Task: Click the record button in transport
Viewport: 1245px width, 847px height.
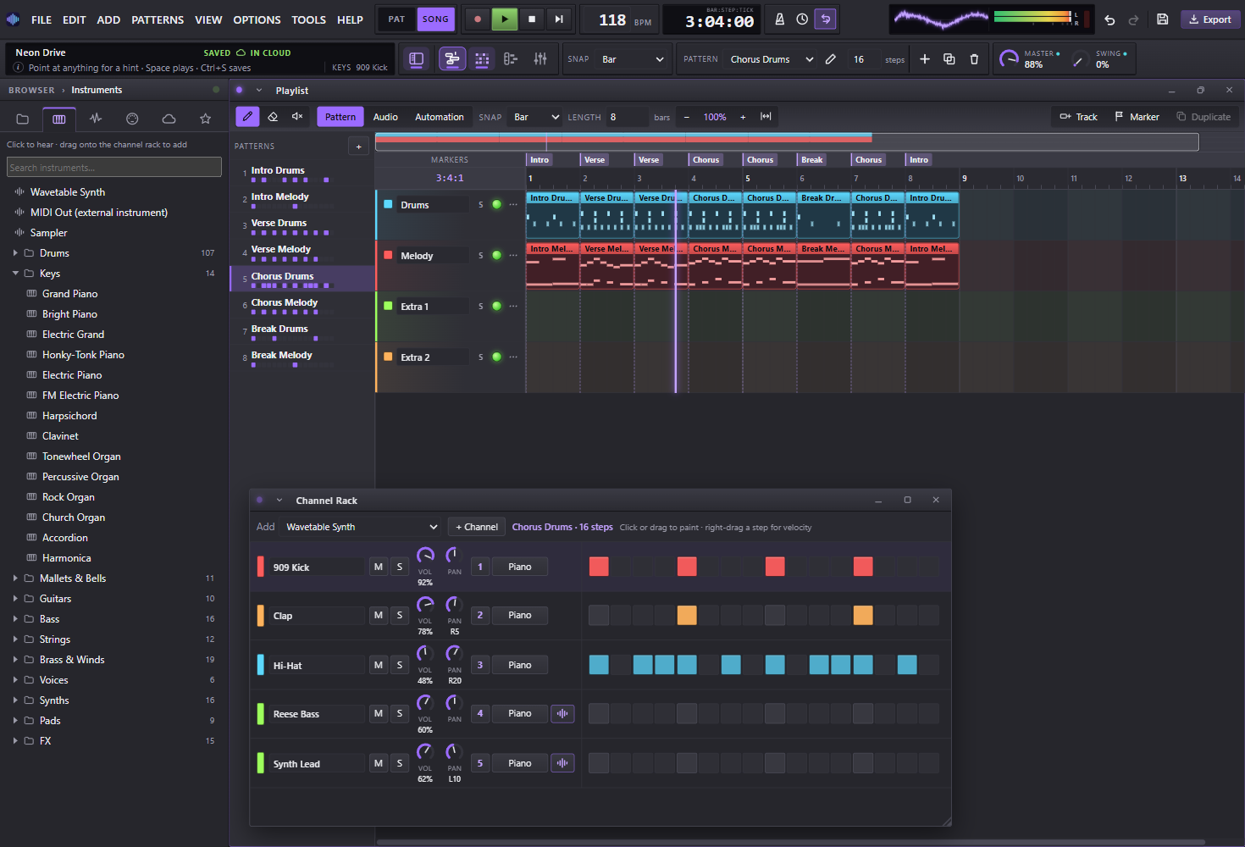Action: pyautogui.click(x=478, y=19)
